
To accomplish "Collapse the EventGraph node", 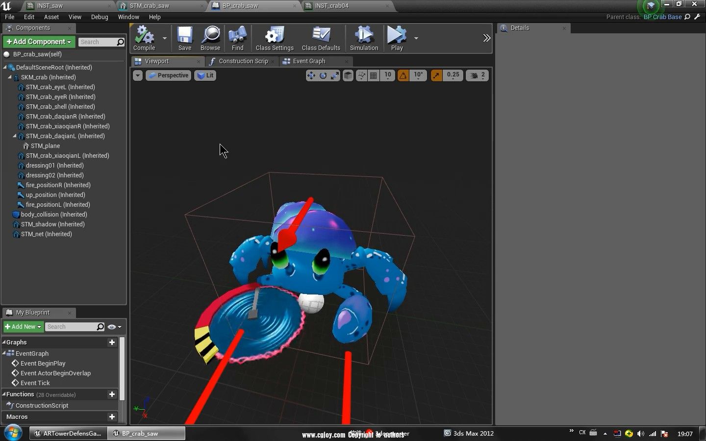I will coord(4,353).
